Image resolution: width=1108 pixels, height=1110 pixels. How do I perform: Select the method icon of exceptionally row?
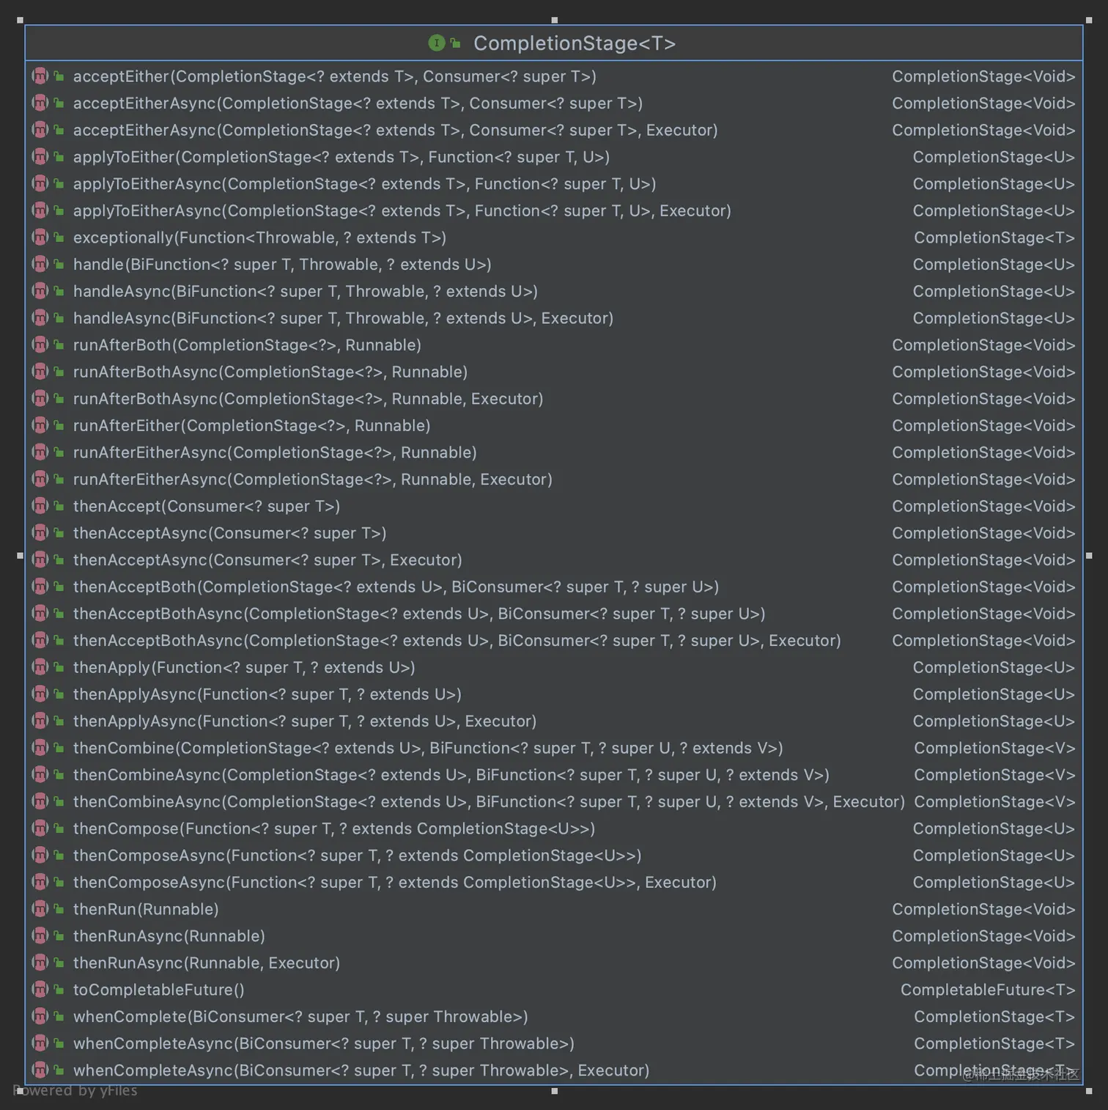[40, 238]
